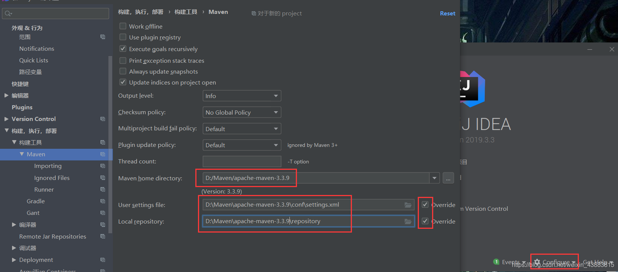Screen dimensions: 618x272
Task: Browse folder icon for Local repository
Action: click(x=408, y=221)
